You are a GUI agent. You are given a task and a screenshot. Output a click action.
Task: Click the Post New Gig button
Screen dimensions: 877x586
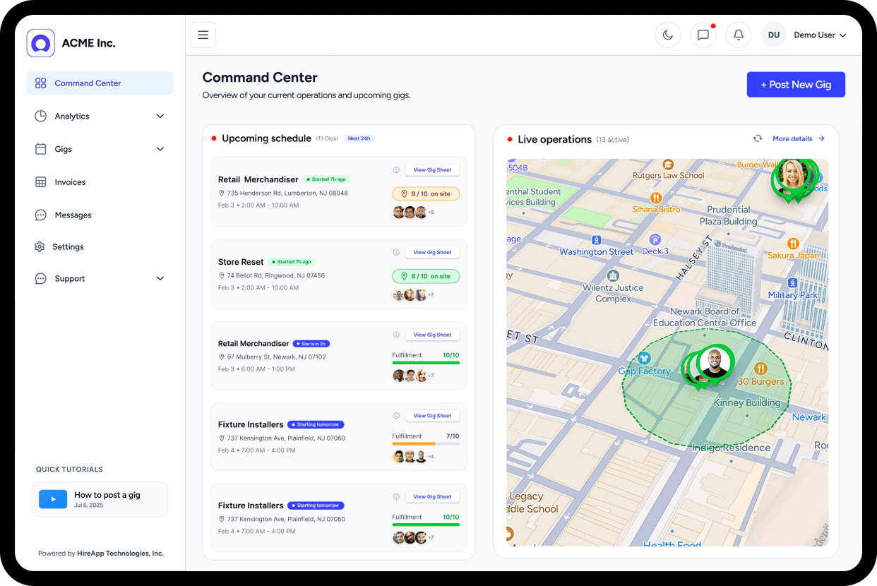(796, 85)
